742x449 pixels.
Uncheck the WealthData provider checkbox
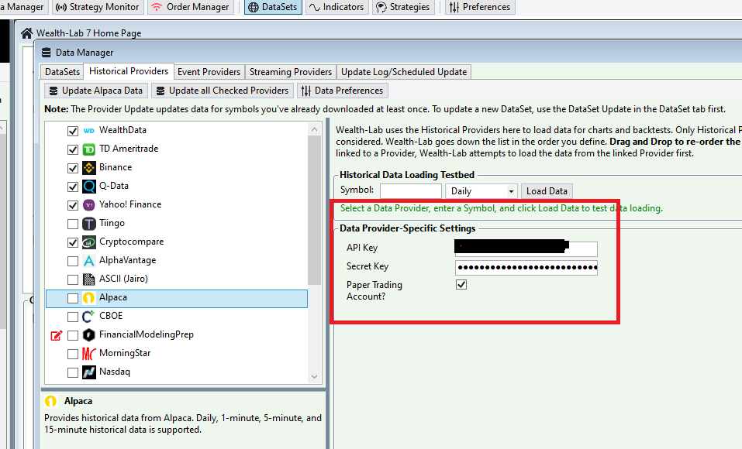click(x=73, y=130)
